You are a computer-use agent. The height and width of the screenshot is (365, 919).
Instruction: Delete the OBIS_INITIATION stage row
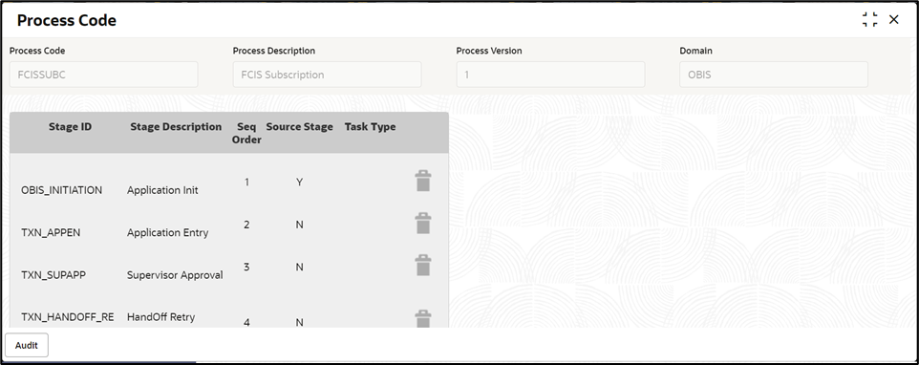[422, 181]
